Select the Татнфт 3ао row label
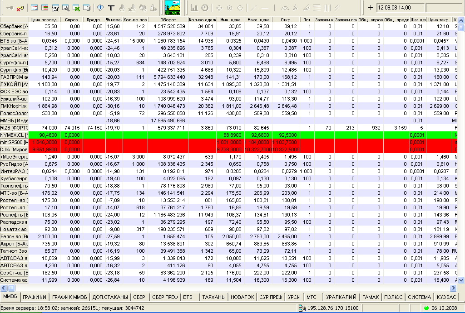 click(14, 251)
